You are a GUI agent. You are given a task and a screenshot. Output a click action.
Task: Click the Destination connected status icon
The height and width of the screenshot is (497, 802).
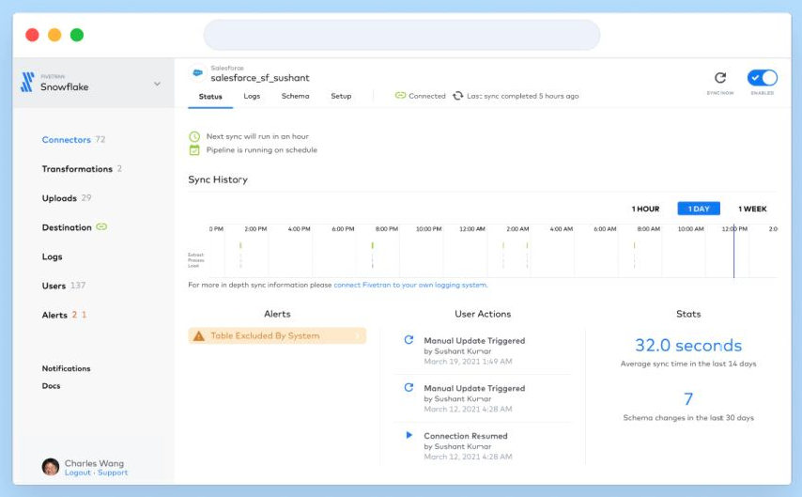101,226
